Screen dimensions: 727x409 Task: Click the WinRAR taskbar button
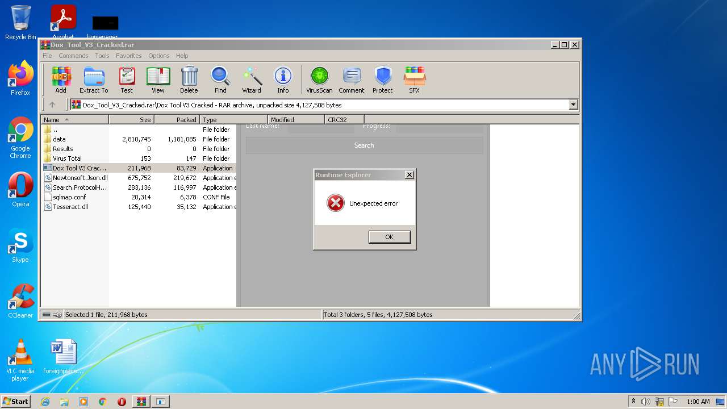point(141,402)
